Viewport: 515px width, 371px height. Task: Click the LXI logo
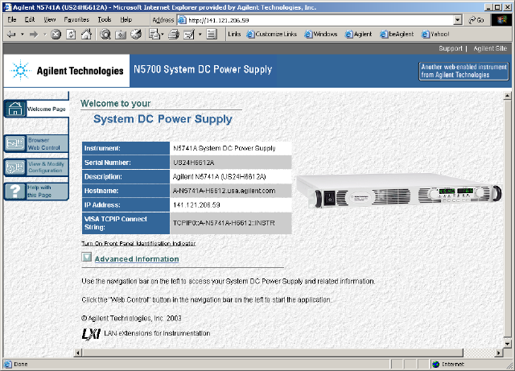91,334
